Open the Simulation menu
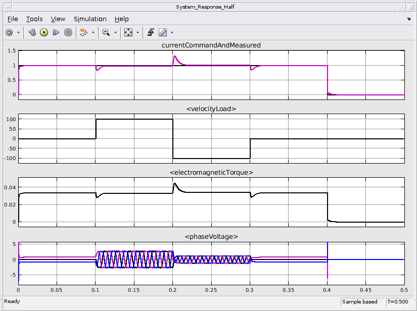417x311 pixels. point(90,19)
